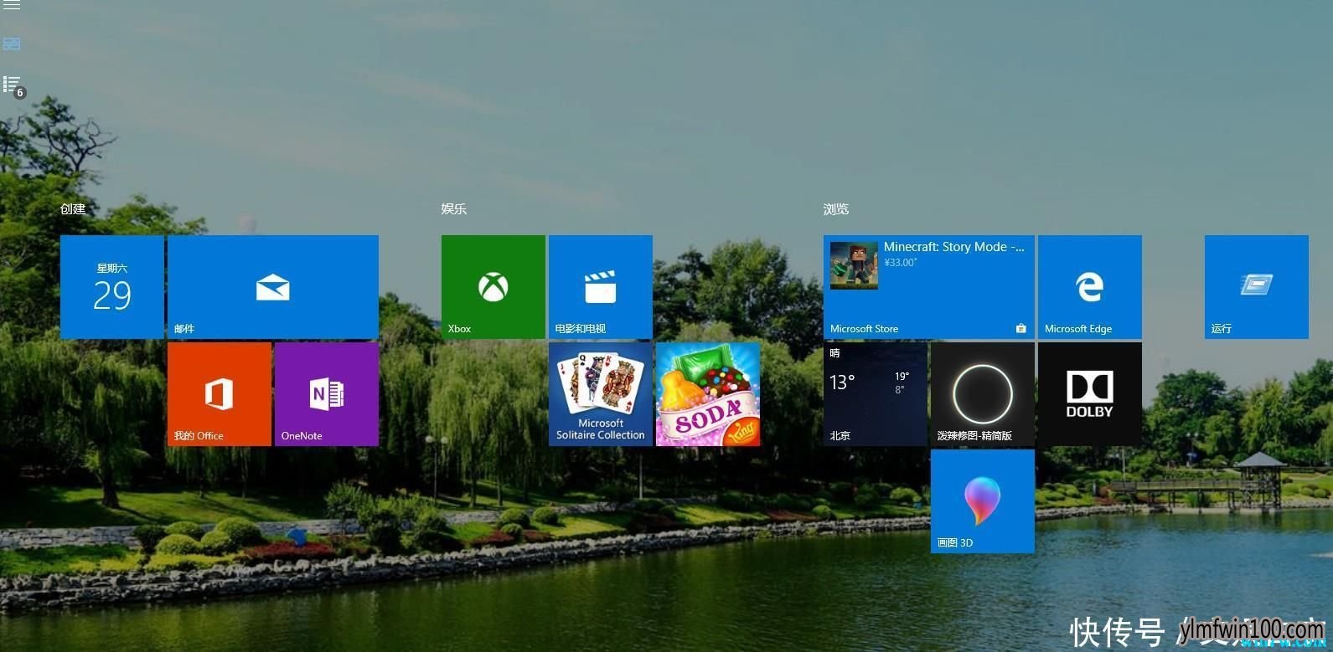1333x652 pixels.
Task: Click 星期六 weekday label
Action: 112,269
